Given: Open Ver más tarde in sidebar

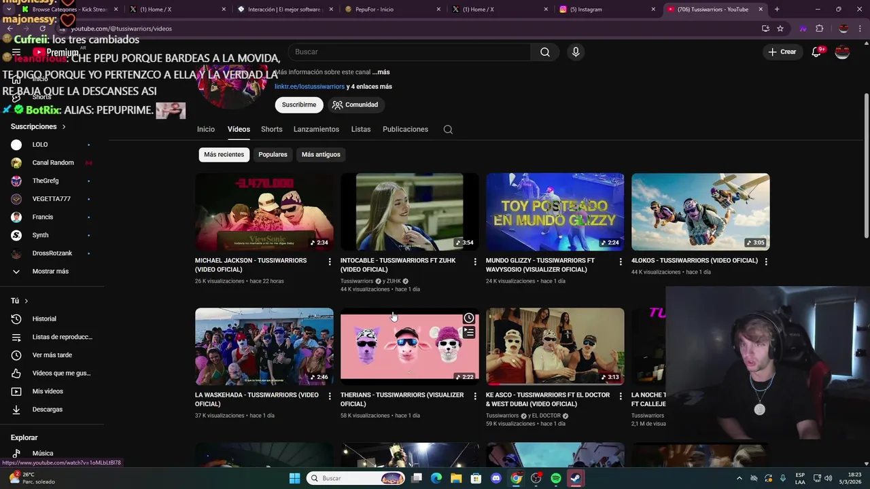Looking at the screenshot, I should click(52, 355).
